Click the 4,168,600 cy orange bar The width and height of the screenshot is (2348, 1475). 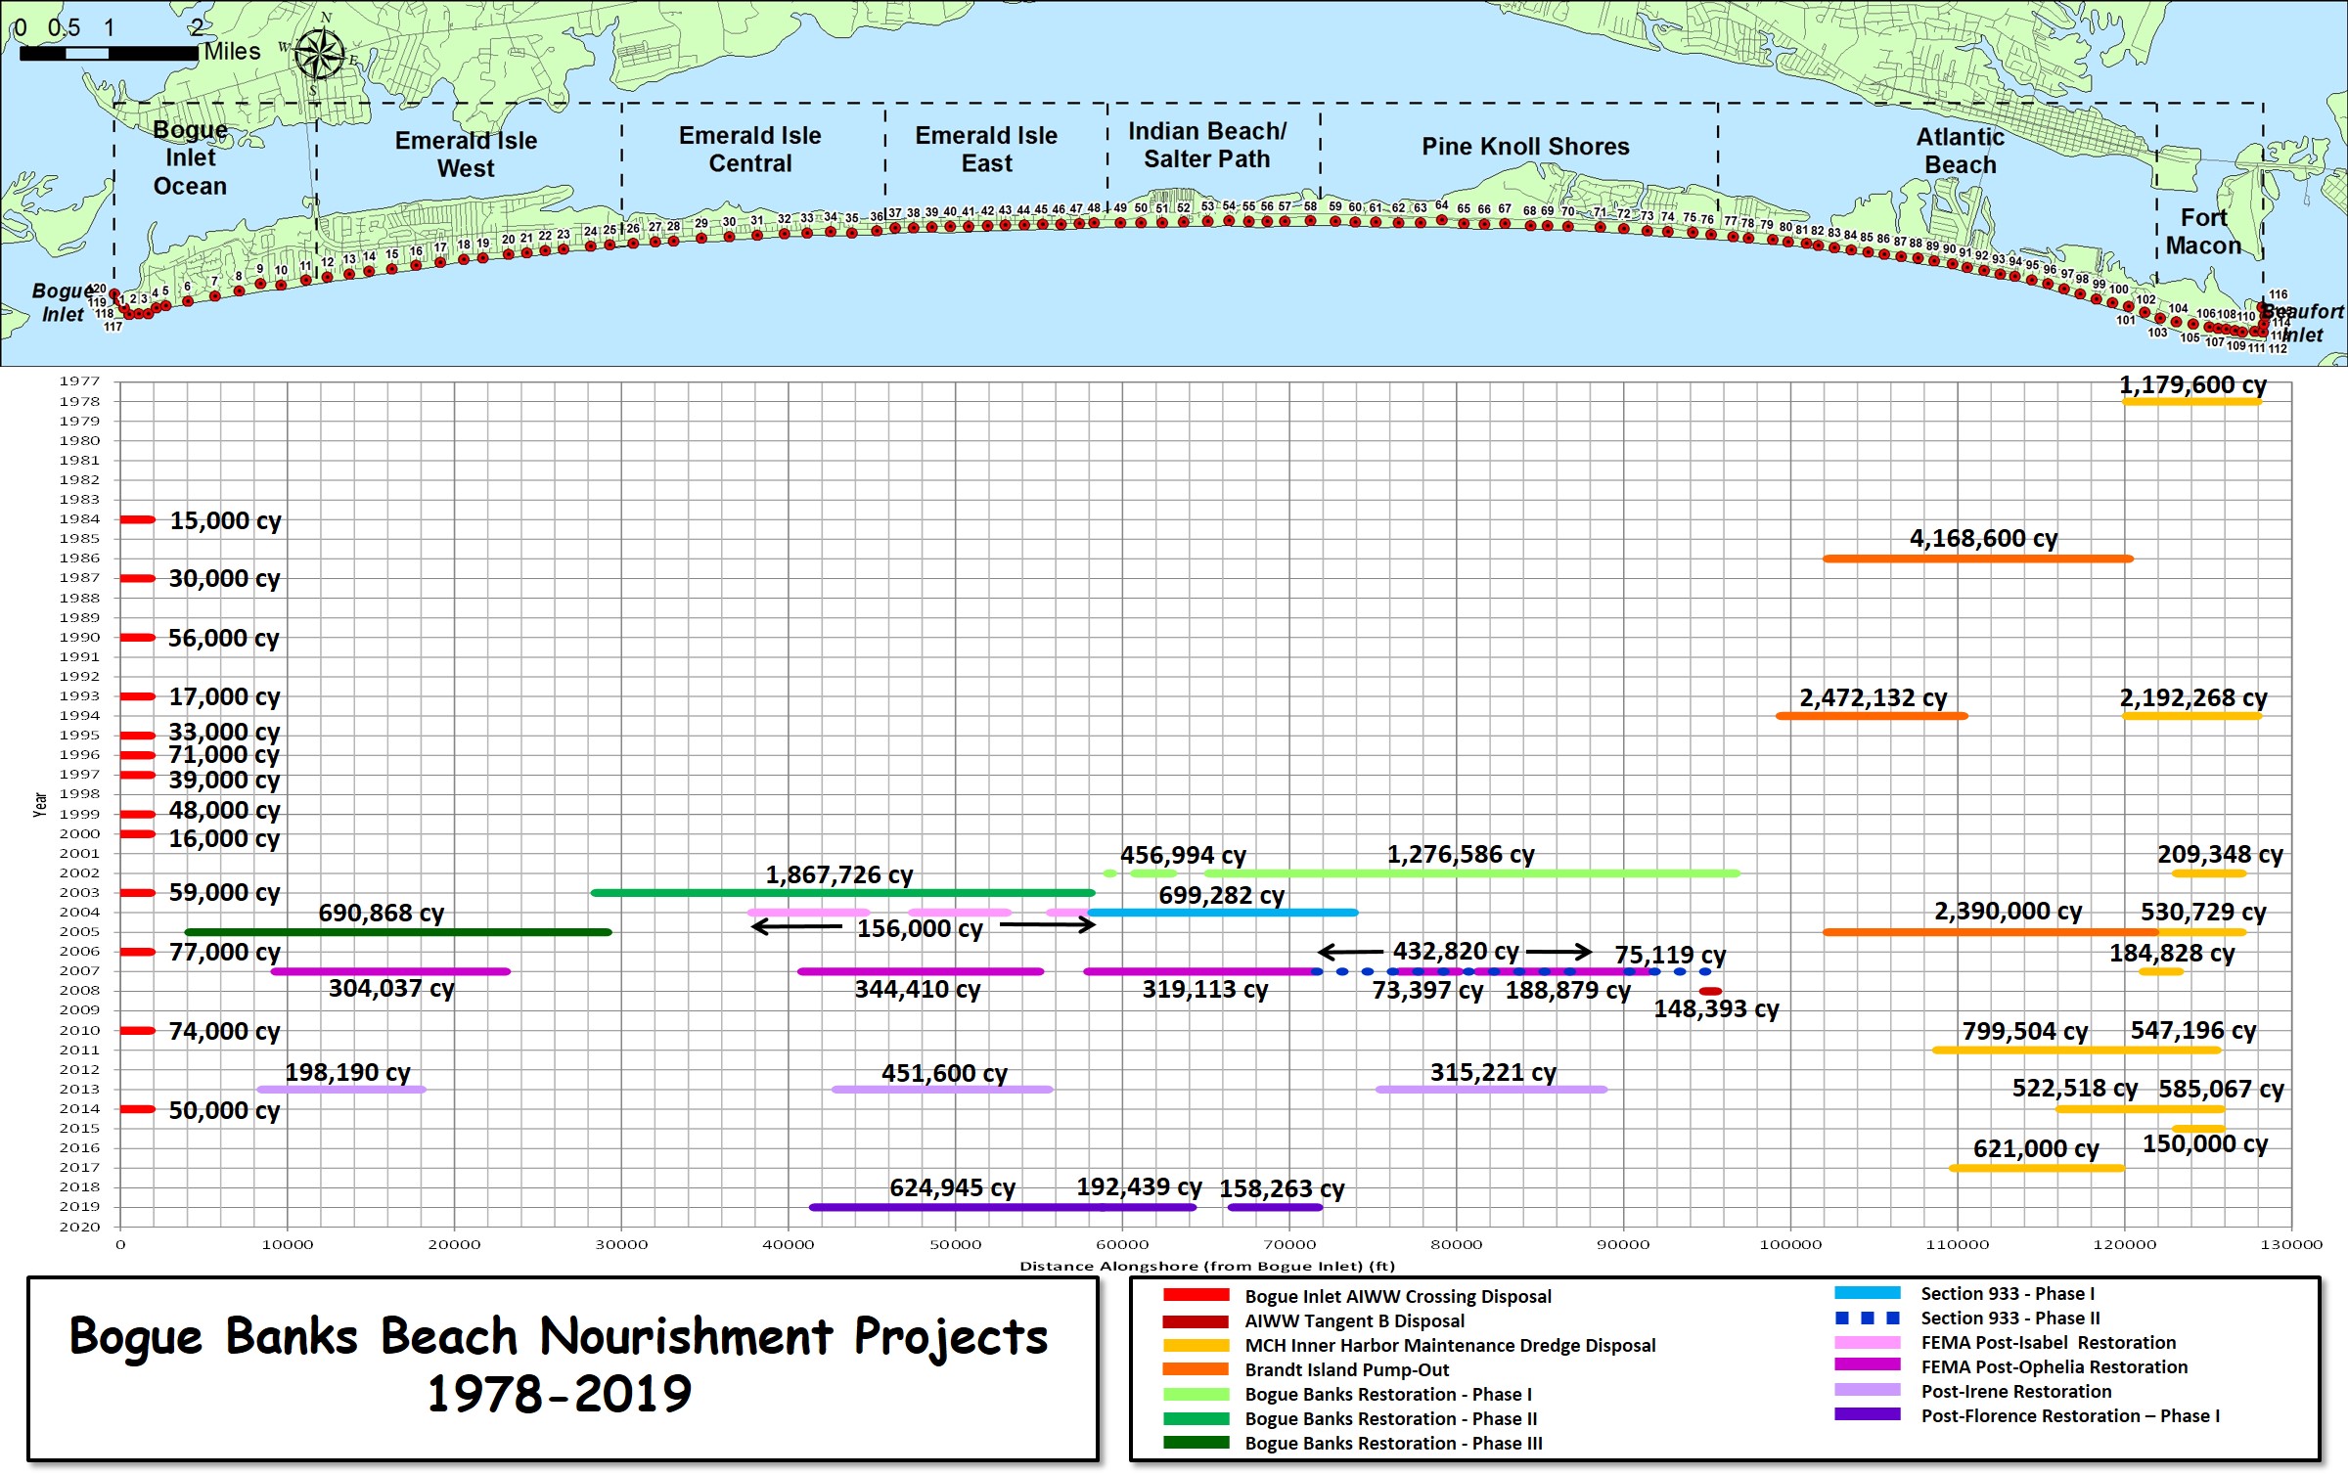tap(1977, 559)
